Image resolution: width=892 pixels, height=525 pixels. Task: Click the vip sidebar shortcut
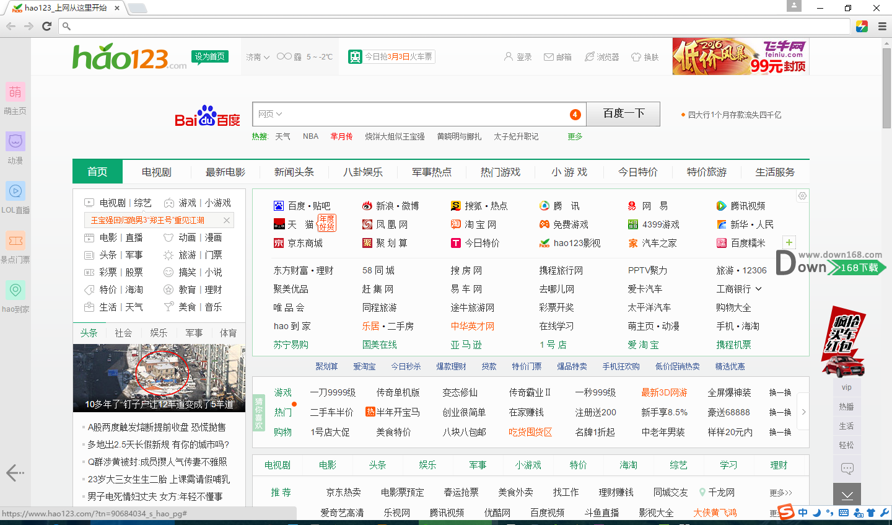847,387
